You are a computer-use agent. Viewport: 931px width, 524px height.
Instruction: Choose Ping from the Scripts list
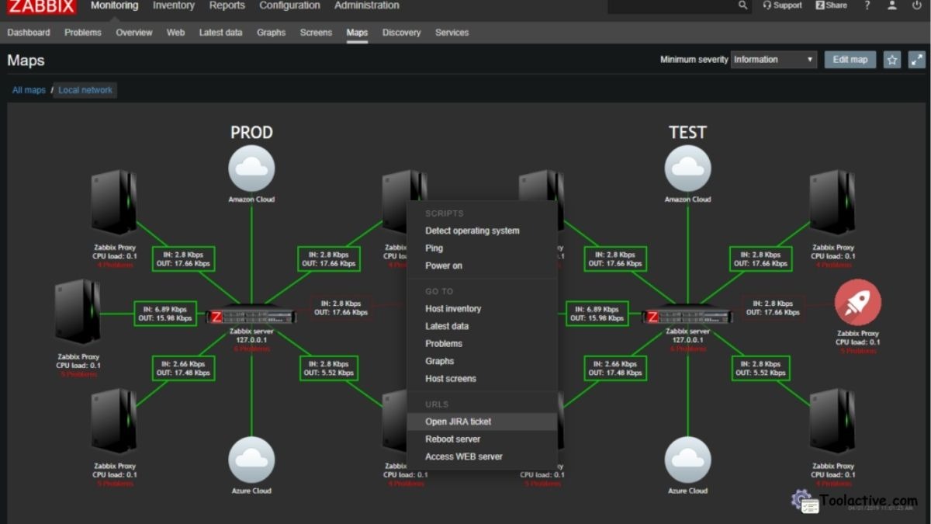pos(434,248)
